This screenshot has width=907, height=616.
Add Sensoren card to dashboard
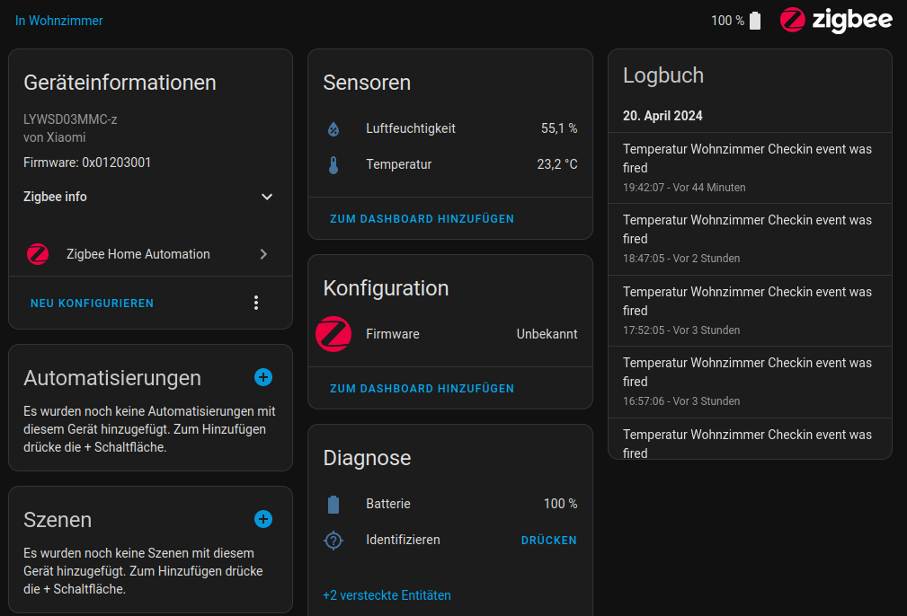pyautogui.click(x=422, y=219)
